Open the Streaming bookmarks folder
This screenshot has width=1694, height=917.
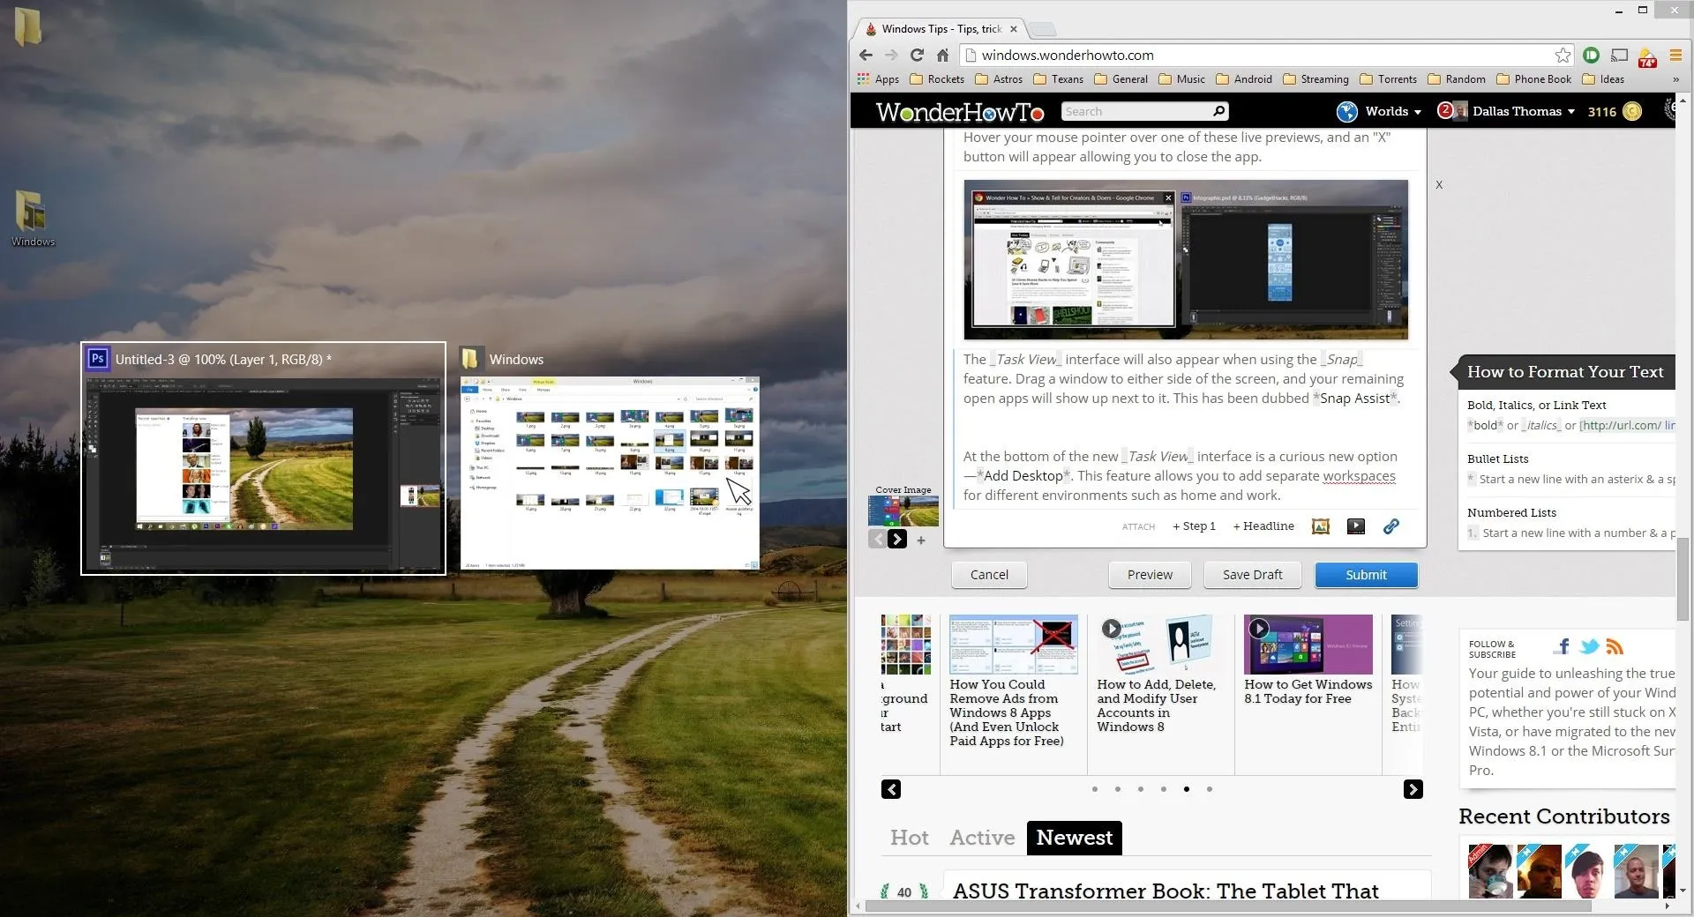1315,78
